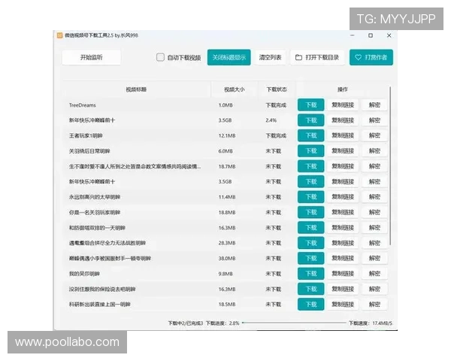451x361 pixels.
Task: Click 下载 in the row at 2.4%
Action: tap(311, 120)
